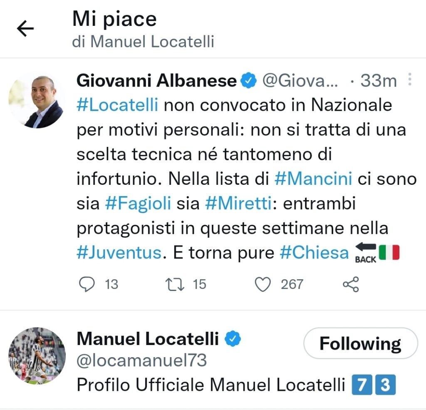Like the tweet with 267 likes

coord(263,284)
